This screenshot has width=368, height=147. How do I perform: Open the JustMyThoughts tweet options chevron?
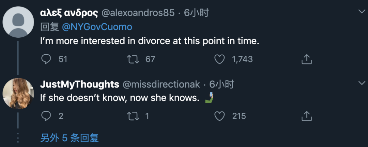[362, 83]
